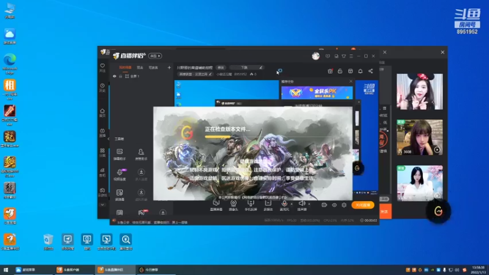Expand the microphone options arrow
This screenshot has width=489, height=275.
pos(292,204)
